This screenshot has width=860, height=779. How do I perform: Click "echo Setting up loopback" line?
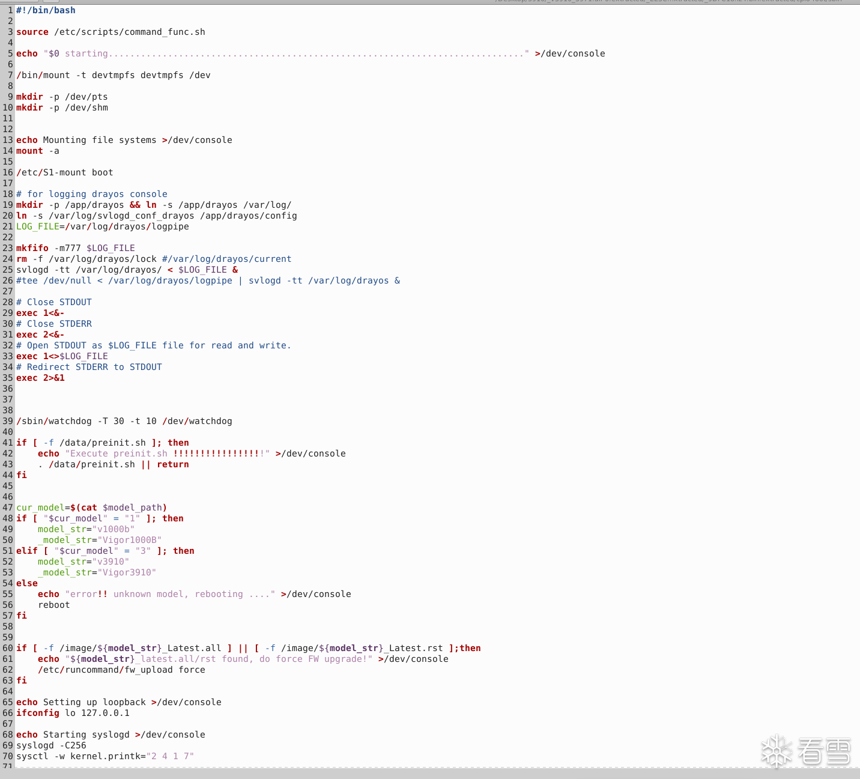pos(119,702)
